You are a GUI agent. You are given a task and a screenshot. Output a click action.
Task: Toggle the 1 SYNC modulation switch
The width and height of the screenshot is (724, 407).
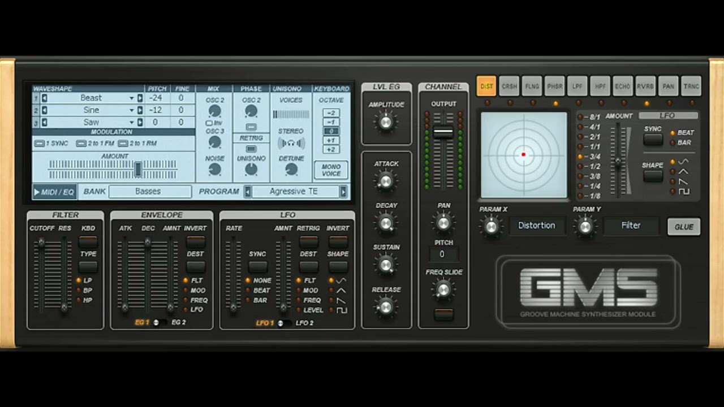click(x=39, y=144)
